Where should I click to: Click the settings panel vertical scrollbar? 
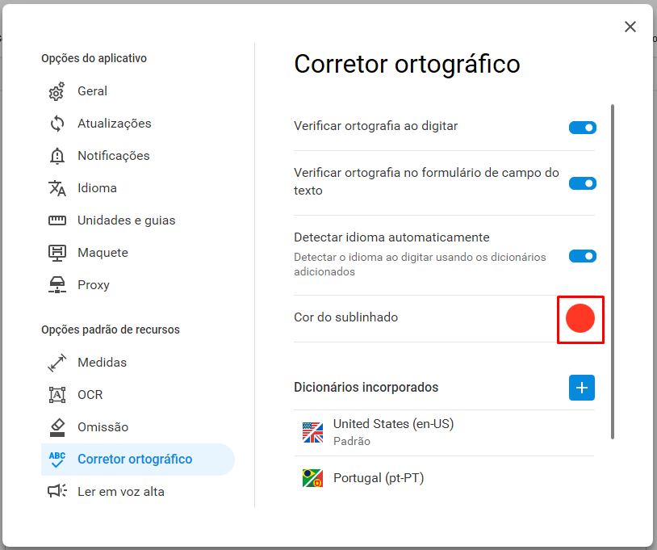pos(613,271)
